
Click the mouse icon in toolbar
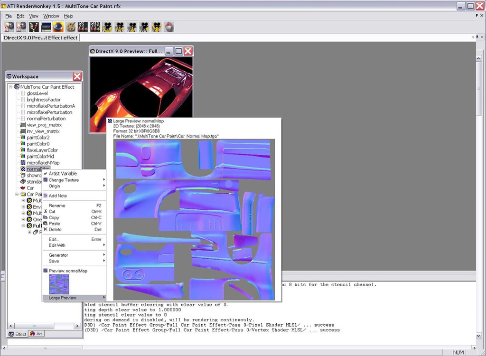(x=168, y=27)
